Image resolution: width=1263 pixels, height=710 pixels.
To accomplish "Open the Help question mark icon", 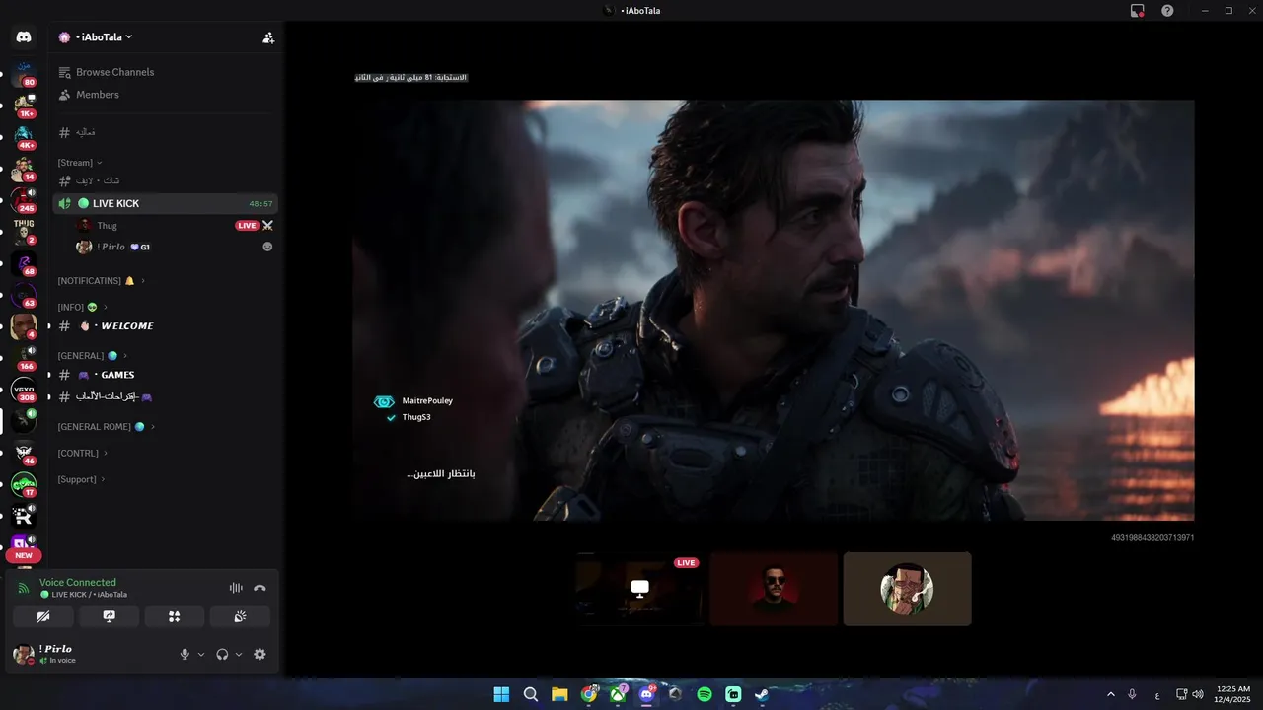I will coord(1167,11).
